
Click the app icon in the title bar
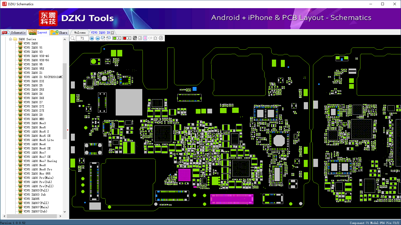[x=4, y=4]
